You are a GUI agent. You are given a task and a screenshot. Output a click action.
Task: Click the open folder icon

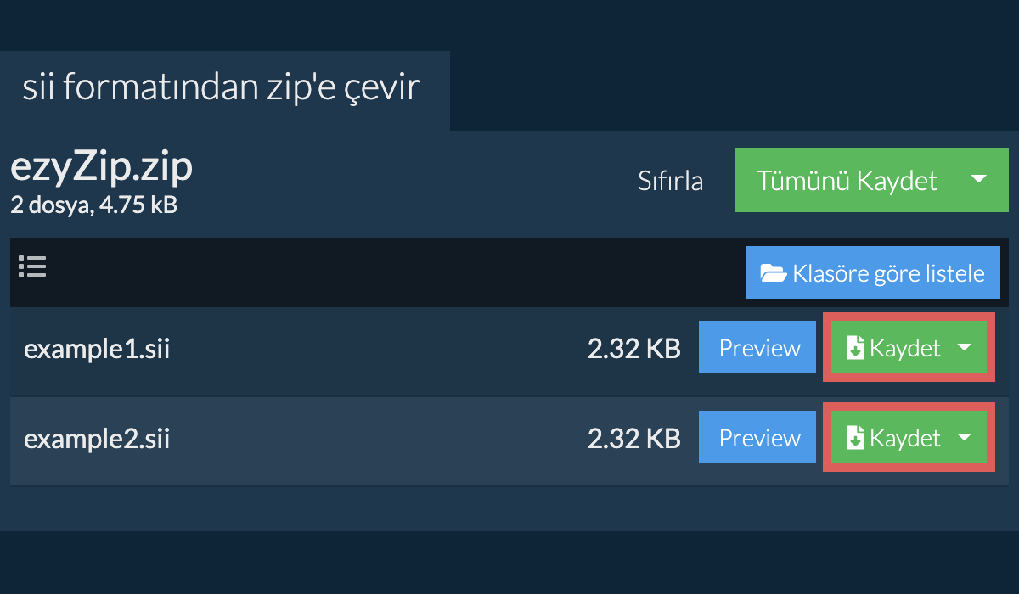pos(773,273)
